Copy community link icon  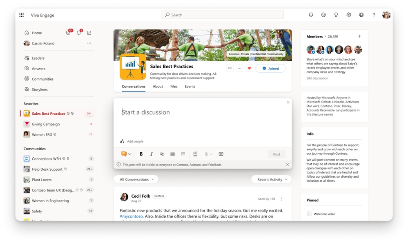coord(230,68)
